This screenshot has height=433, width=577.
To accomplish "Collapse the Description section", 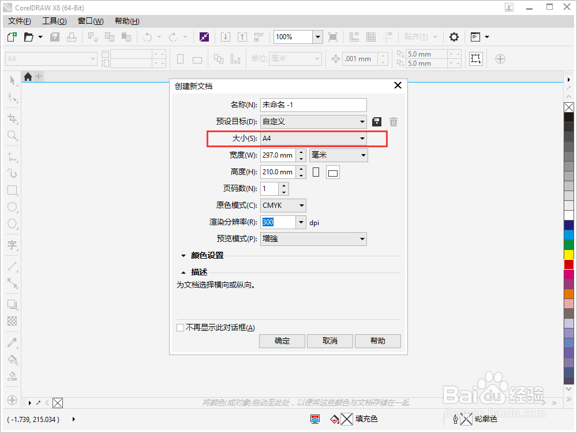I will click(183, 273).
